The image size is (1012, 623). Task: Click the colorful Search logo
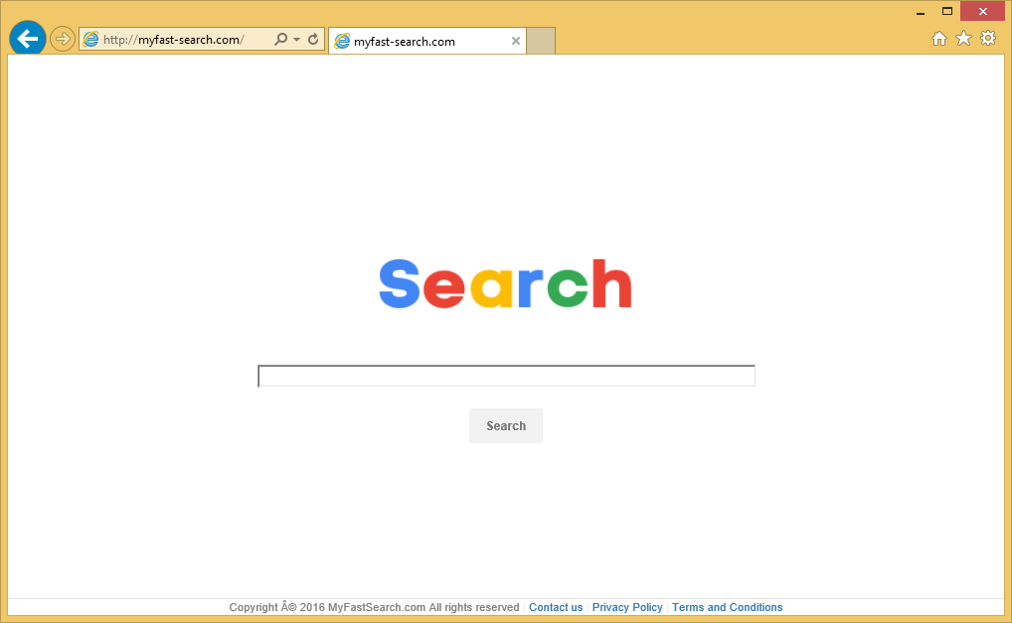(x=505, y=284)
